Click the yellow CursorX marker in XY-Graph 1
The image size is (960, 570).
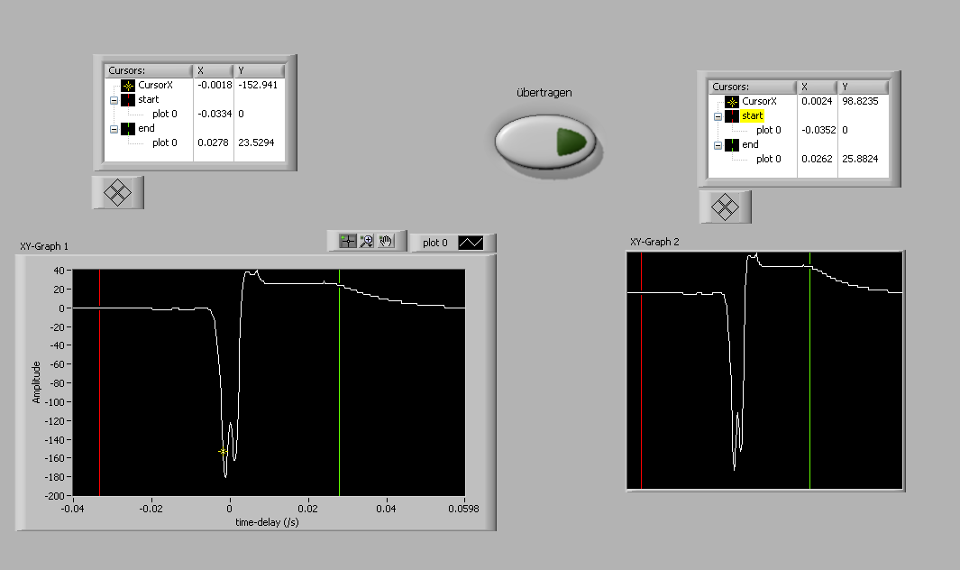point(223,452)
